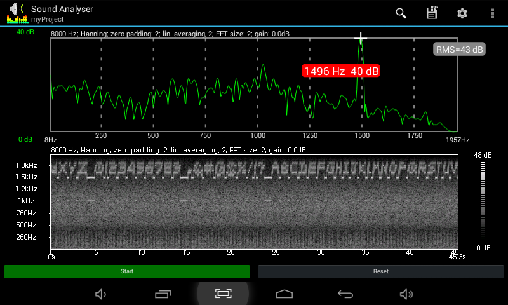The height and width of the screenshot is (305, 508).
Task: Tap the Android back arrow
Action: (345, 294)
